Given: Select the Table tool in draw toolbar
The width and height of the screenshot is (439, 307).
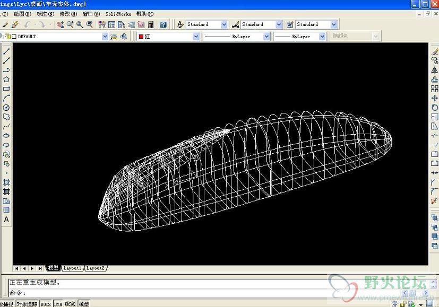Looking at the screenshot, I should point(6,210).
